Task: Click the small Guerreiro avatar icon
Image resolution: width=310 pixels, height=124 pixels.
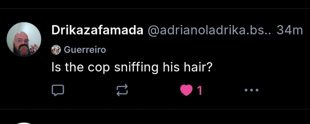Action: pos(56,50)
